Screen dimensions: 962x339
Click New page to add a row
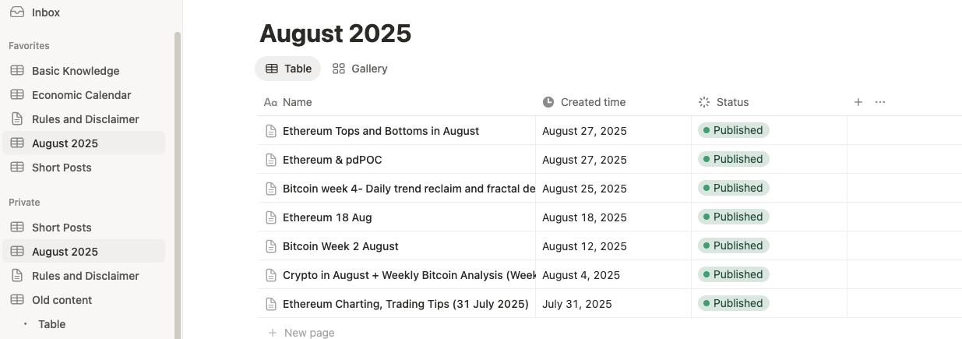[x=308, y=333]
